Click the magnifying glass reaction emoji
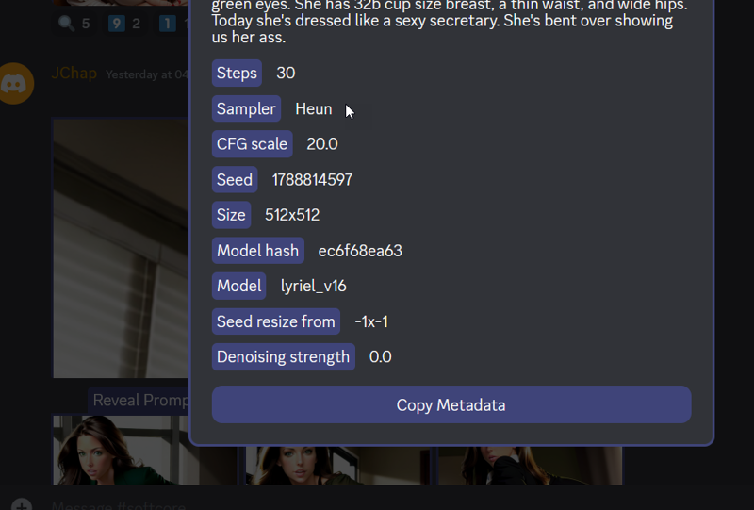Image resolution: width=754 pixels, height=510 pixels. click(x=66, y=23)
